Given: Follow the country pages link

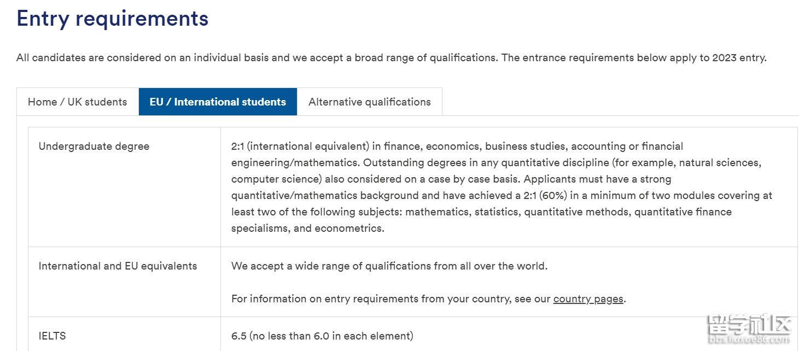Looking at the screenshot, I should point(588,299).
